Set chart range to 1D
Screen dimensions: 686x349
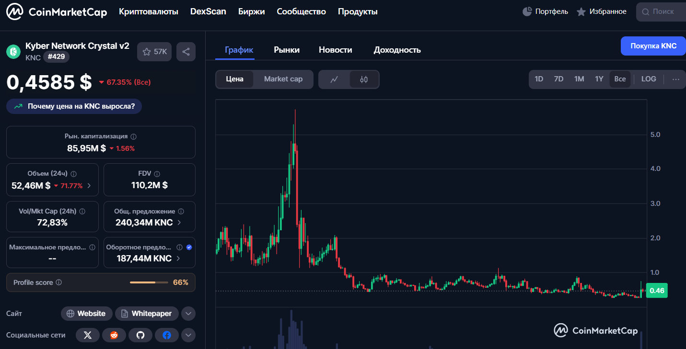pyautogui.click(x=539, y=79)
